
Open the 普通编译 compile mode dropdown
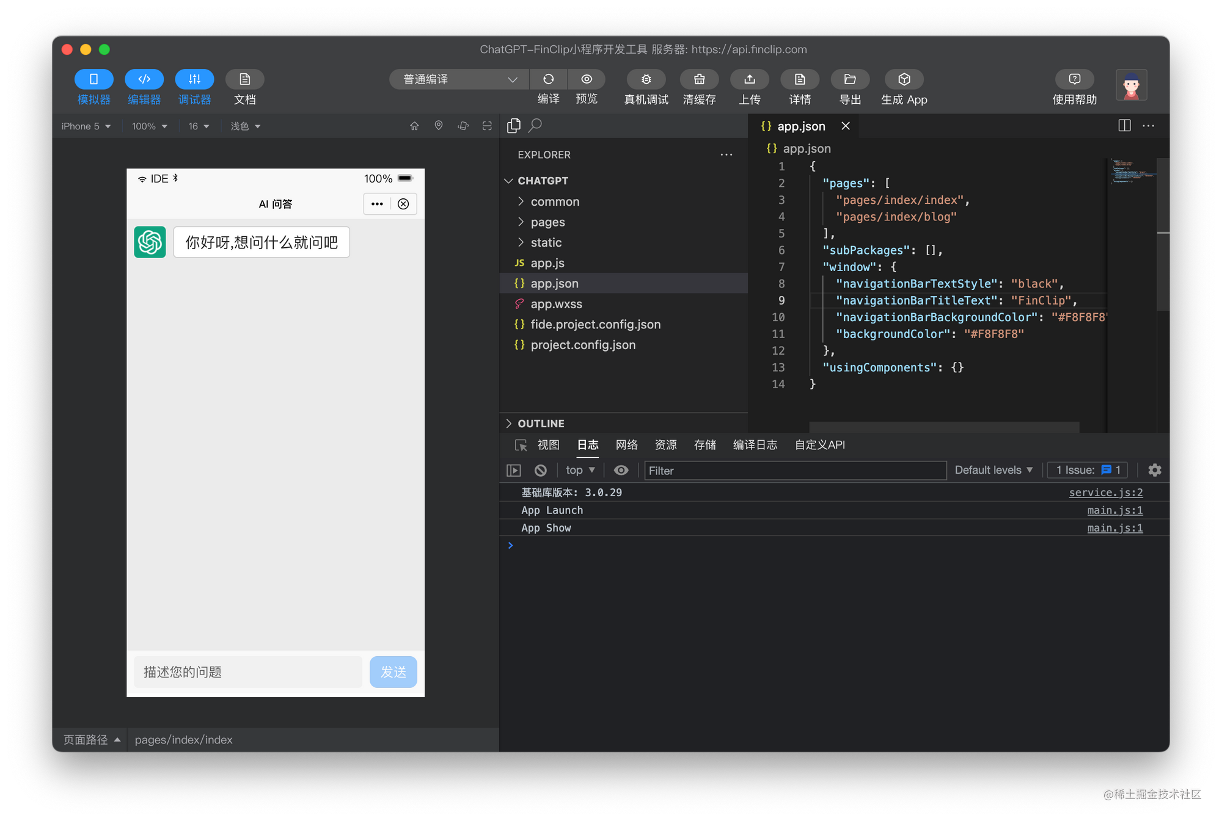pos(459,79)
